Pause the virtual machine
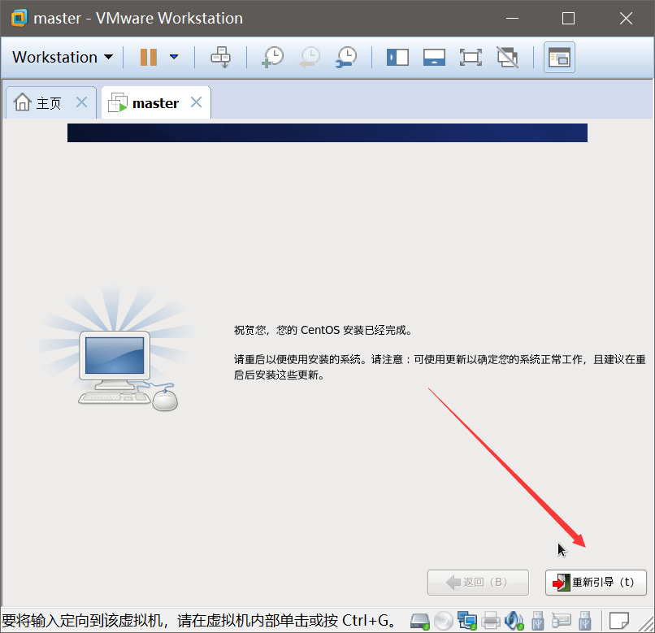Screen dimensions: 655x633 click(148, 57)
